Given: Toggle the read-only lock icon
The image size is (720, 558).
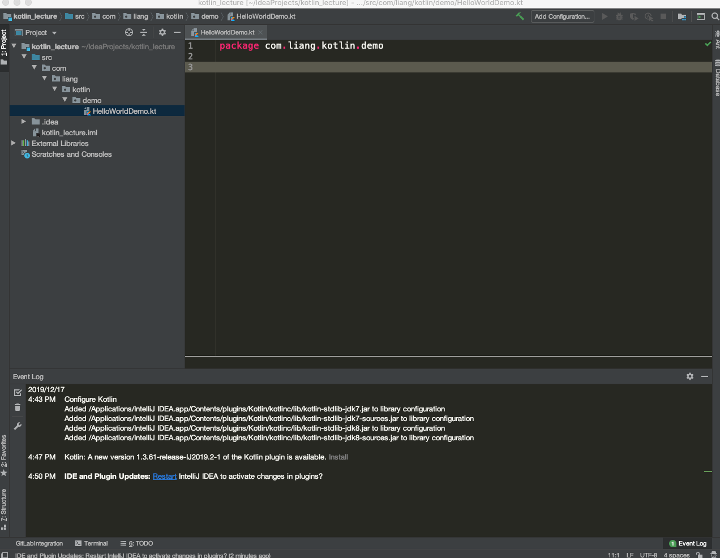Looking at the screenshot, I should (x=700, y=555).
